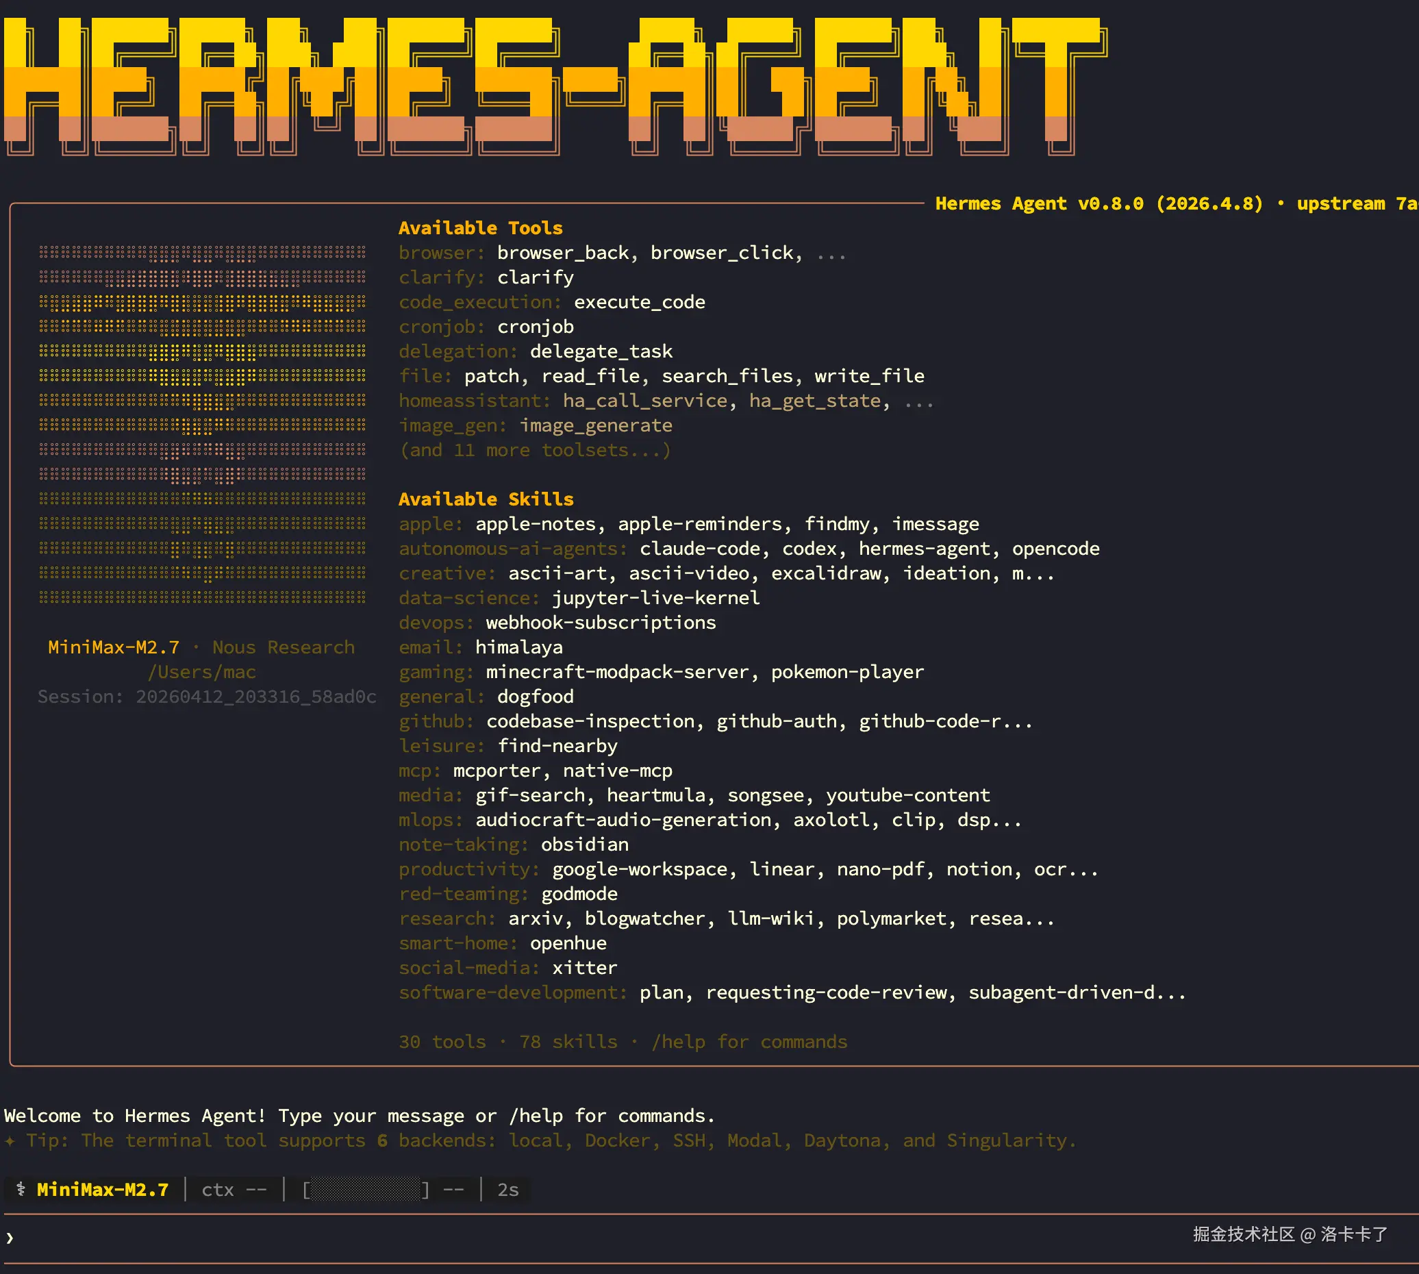Click the MiniMax-M2.7 label in status bar
The height and width of the screenshot is (1274, 1419).
coord(103,1189)
